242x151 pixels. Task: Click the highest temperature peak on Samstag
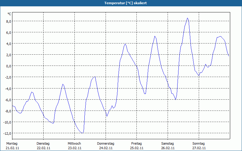[x=187, y=18]
